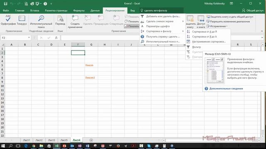This screenshot has width=266, height=149.
Task: Click the taskbar Search magnifier icon
Action: tap(11, 146)
